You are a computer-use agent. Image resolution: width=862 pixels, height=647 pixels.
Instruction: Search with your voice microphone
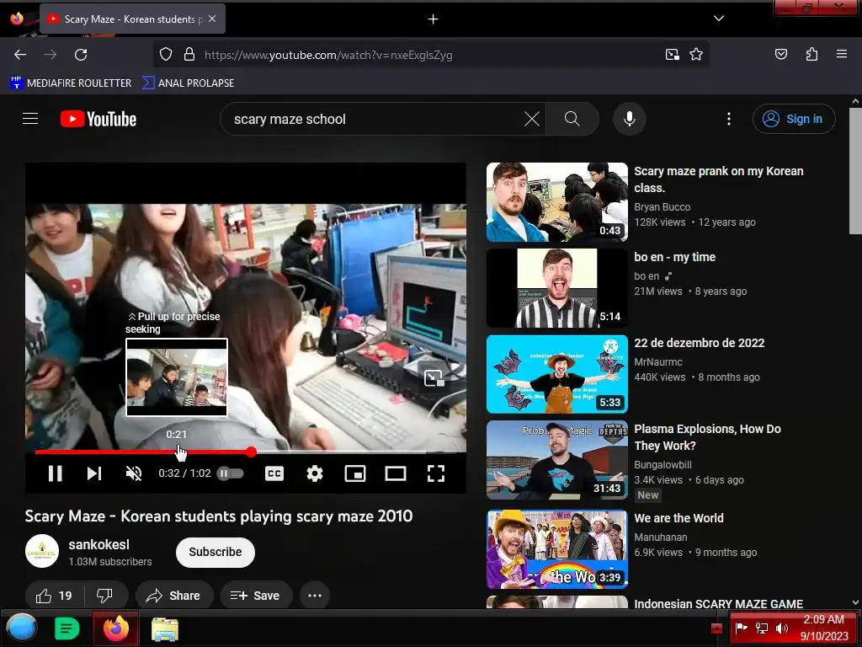[630, 119]
